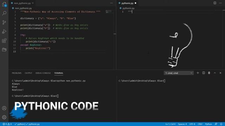
Task: Close the terminal panel
Action: [x=220, y=73]
